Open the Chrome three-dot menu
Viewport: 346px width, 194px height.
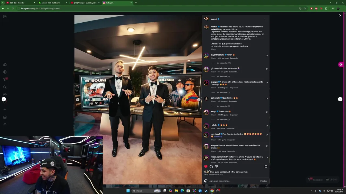343,8
